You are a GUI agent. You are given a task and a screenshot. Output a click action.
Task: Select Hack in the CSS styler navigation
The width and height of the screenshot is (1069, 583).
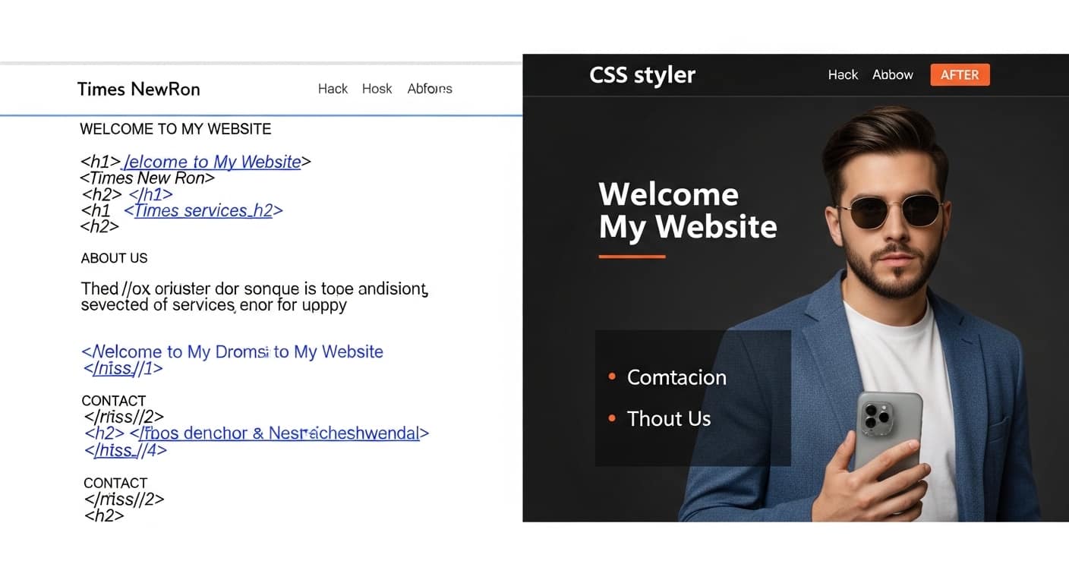pos(842,74)
